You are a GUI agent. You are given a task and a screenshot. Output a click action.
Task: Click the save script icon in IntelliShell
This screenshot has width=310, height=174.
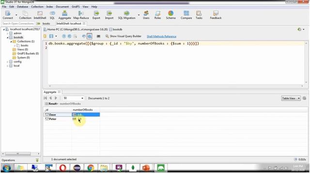click(x=51, y=36)
